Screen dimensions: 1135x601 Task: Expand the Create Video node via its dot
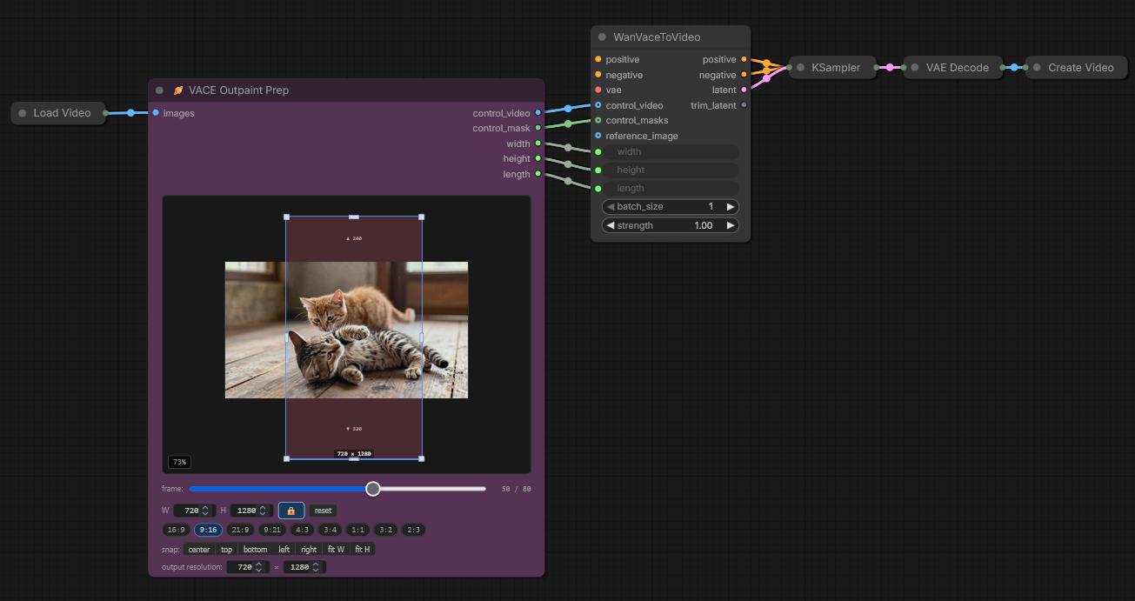[x=1037, y=67]
